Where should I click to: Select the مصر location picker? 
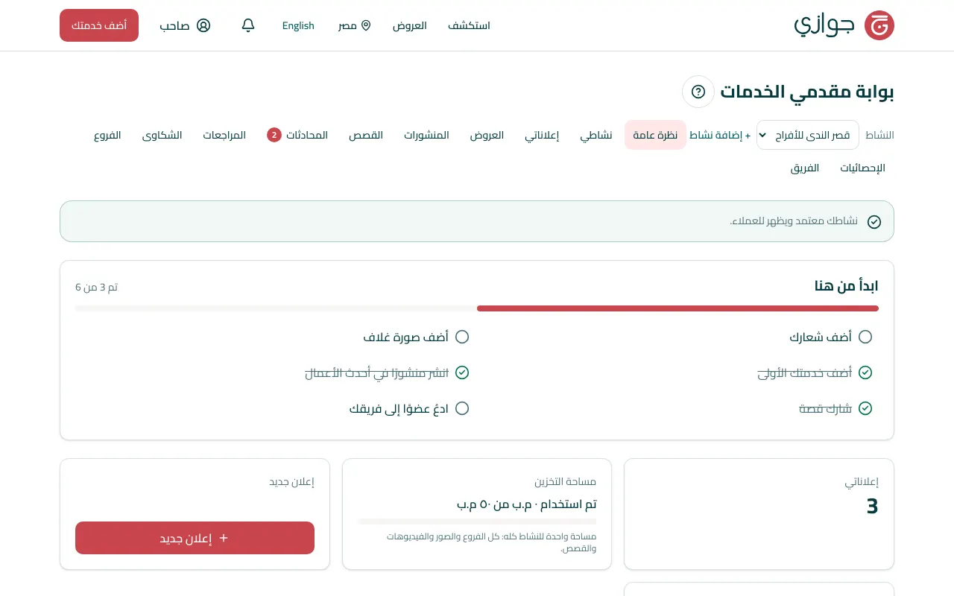[x=355, y=25]
